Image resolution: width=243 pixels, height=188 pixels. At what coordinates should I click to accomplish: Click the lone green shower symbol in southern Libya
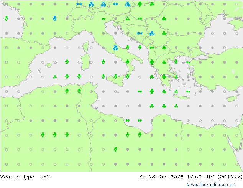[115, 149]
